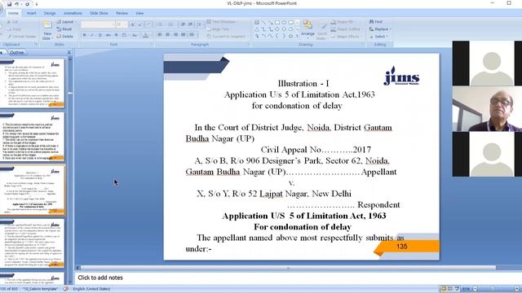Open the View ribbon tab
The image size is (522, 293).
pos(139,13)
